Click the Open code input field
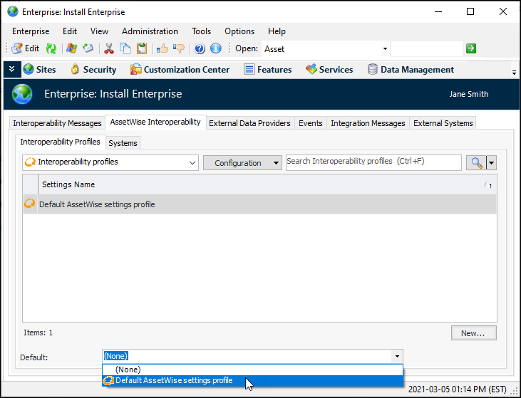 [x=427, y=49]
